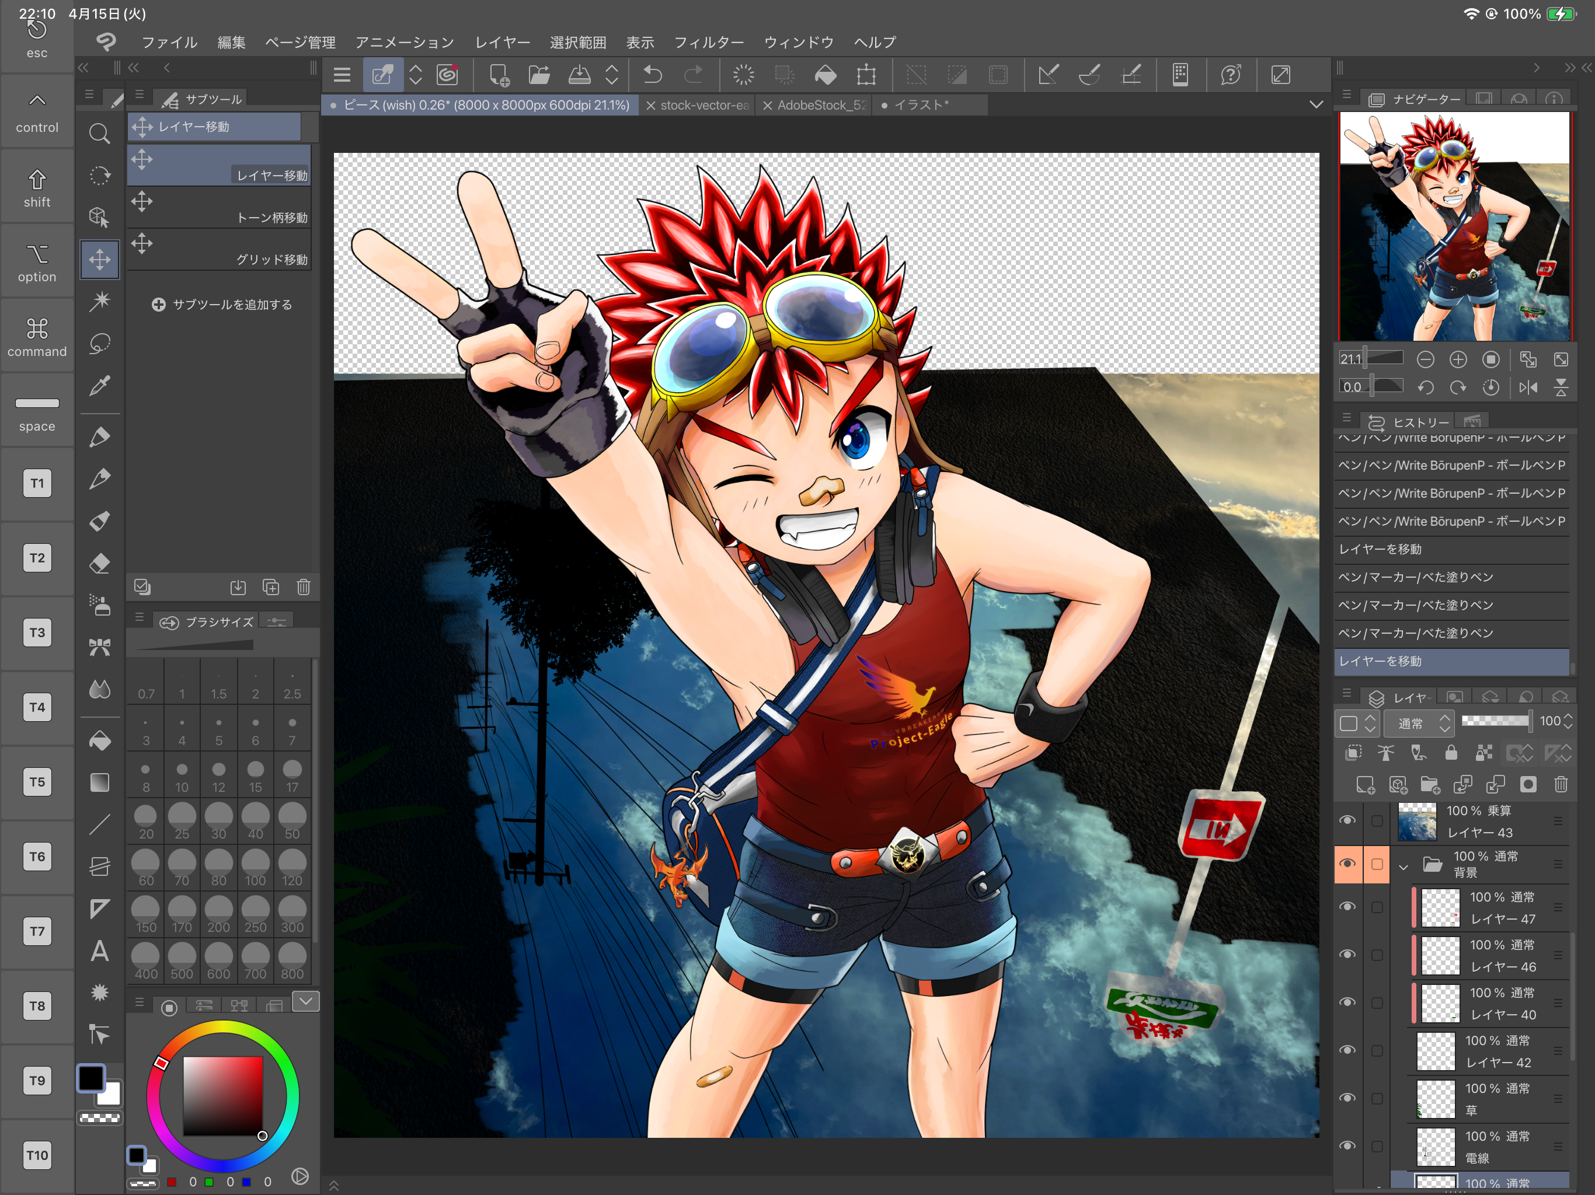Click the Fill paint icon in command bar
Viewport: 1595px width, 1195px height.
[826, 75]
